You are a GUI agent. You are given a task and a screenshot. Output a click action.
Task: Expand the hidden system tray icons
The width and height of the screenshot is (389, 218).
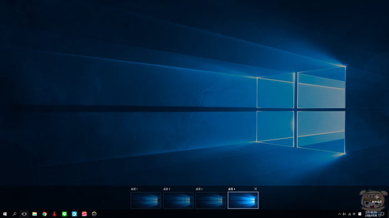340,214
